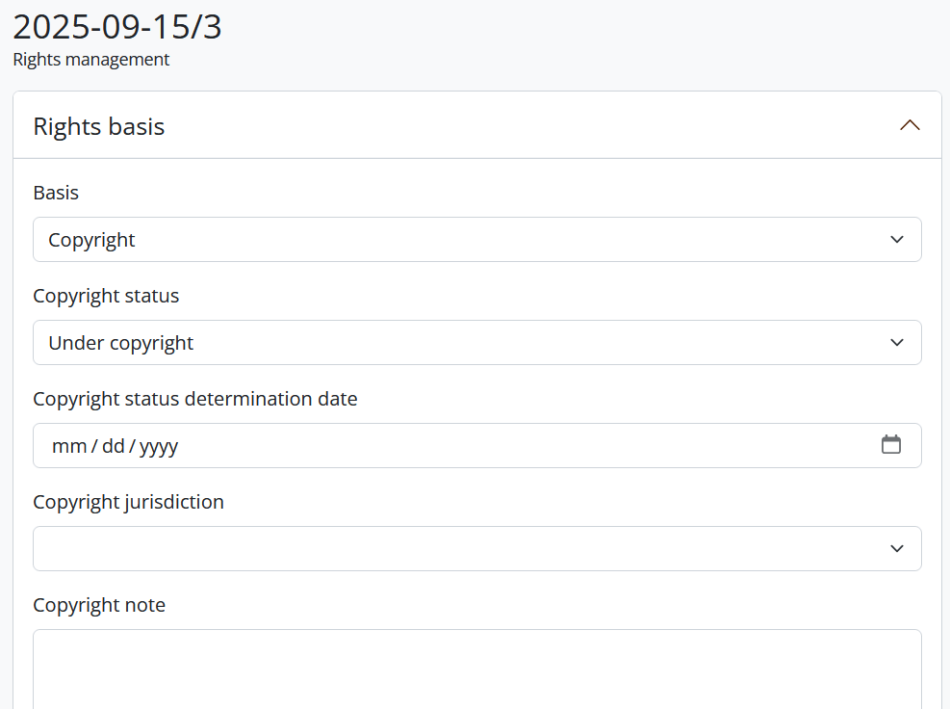
Task: Click the 2025-09-15/3 page title
Action: (x=117, y=27)
